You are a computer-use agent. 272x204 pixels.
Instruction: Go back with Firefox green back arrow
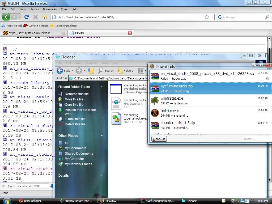coord(6,17)
